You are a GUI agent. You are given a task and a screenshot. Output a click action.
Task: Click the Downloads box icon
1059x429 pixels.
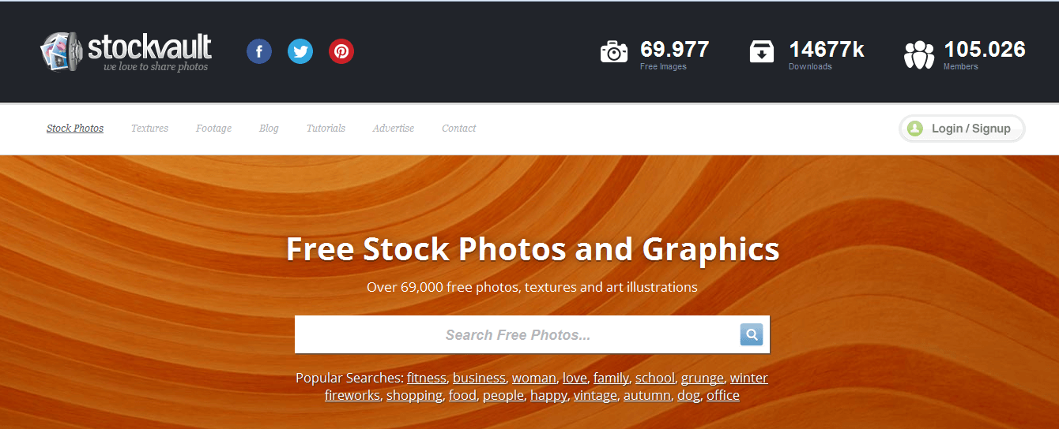[x=762, y=52]
